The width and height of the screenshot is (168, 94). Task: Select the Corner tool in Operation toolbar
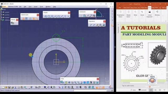tap(91, 25)
